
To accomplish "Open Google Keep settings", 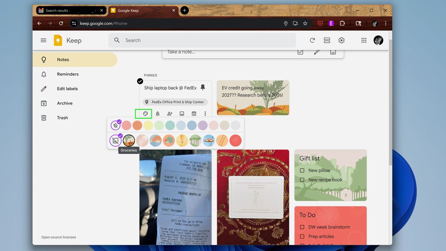I will tap(341, 40).
